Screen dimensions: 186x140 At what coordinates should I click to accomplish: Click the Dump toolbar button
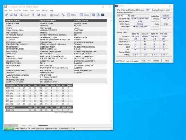pyautogui.click(x=84, y=15)
